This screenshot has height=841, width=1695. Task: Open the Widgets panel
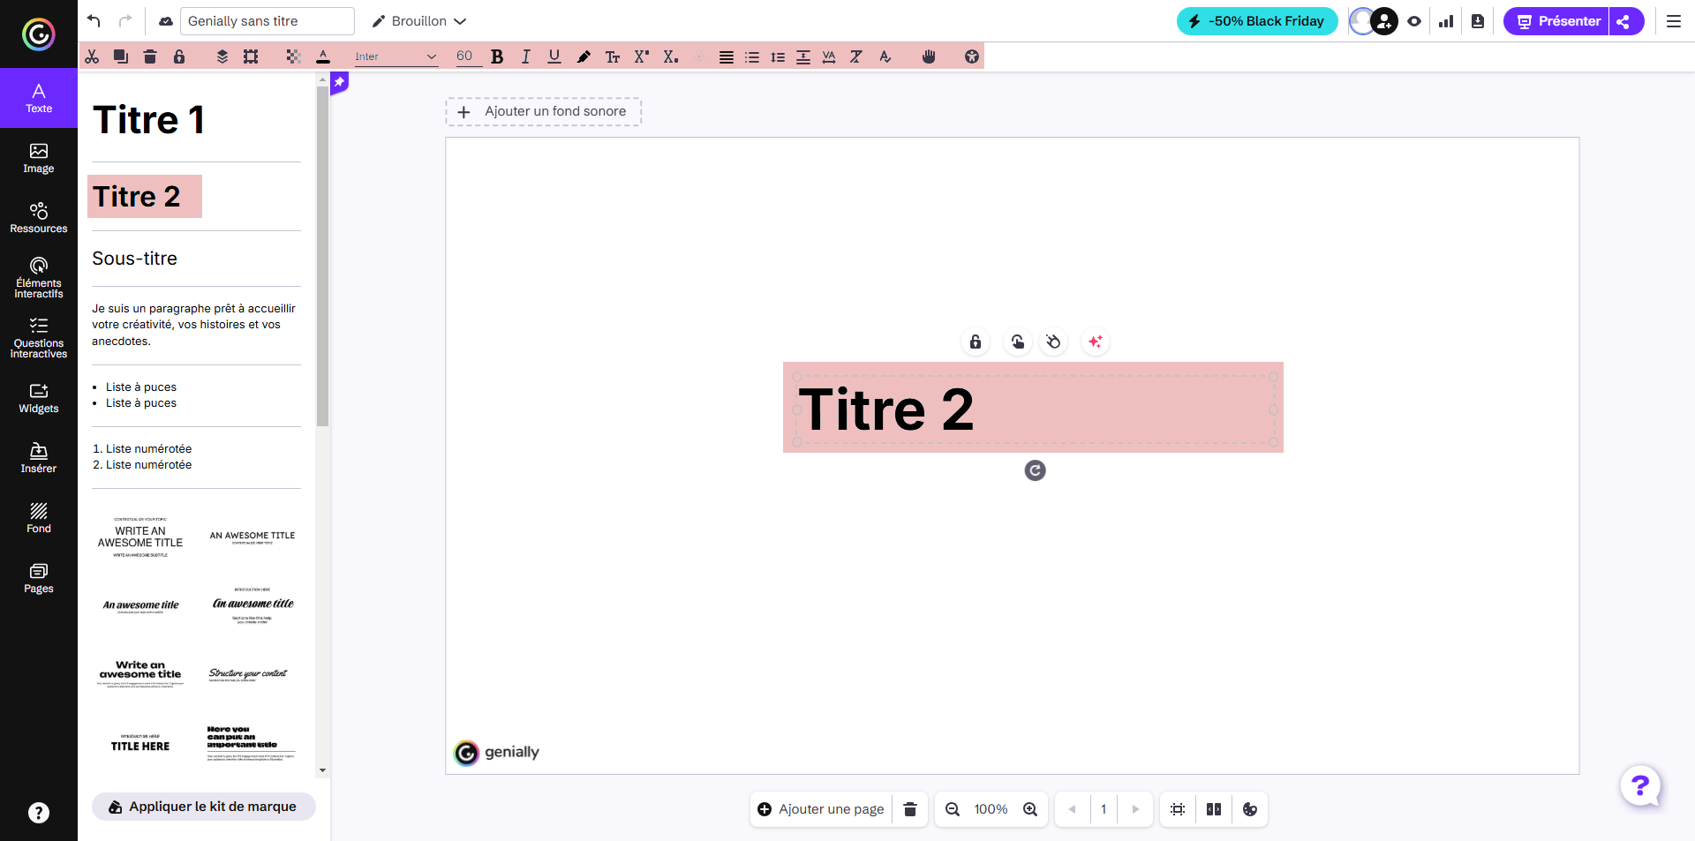click(38, 399)
